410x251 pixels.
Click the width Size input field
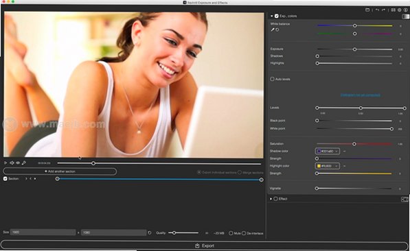pos(43,232)
